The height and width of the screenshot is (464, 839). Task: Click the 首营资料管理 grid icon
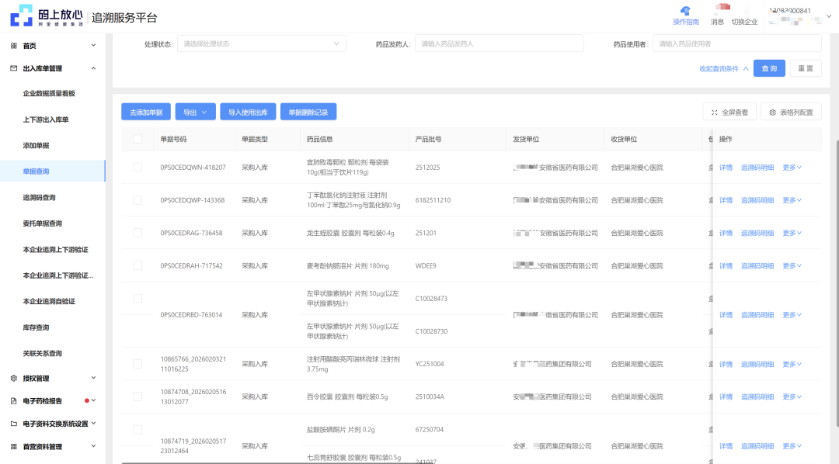(13, 447)
